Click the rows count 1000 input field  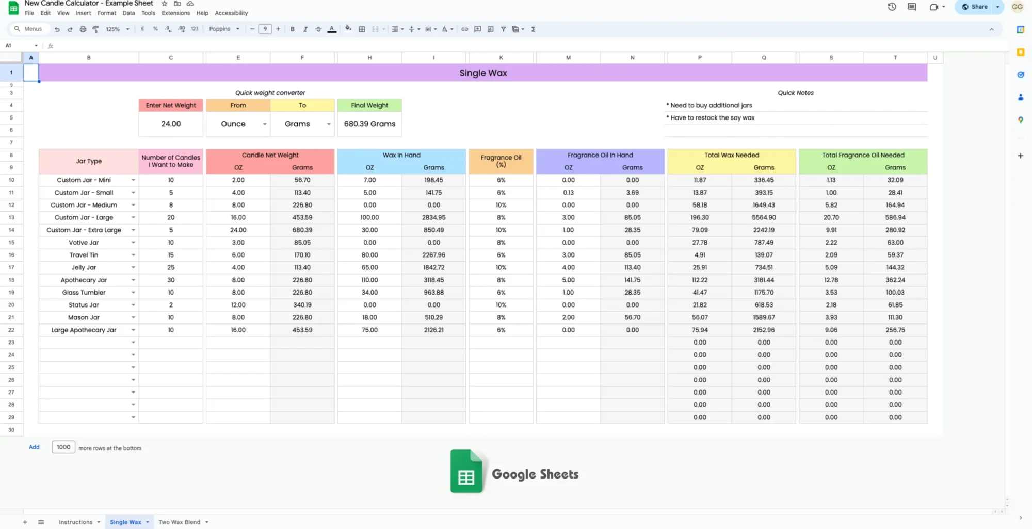coord(63,447)
